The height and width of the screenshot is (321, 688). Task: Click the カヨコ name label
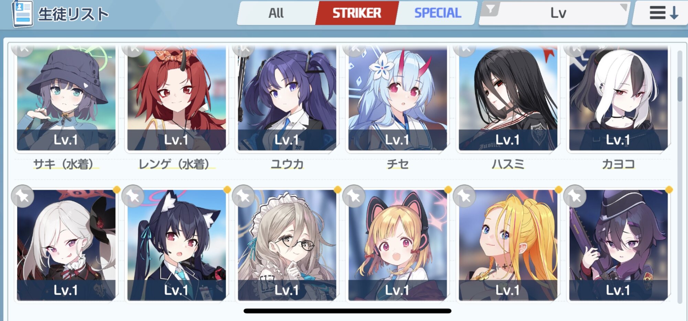click(618, 164)
